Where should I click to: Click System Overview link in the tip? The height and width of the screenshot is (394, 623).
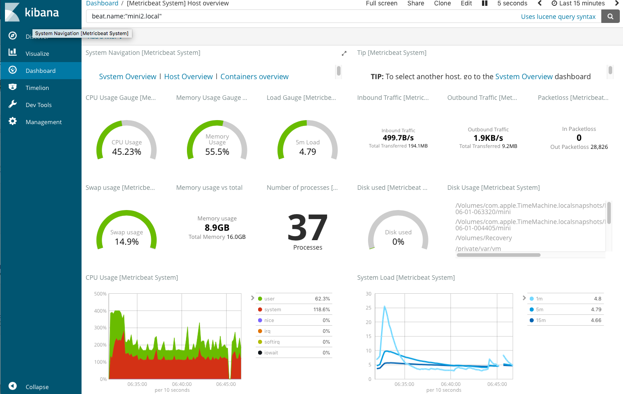coord(524,76)
